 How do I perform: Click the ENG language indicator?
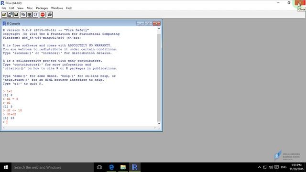pos(284,167)
